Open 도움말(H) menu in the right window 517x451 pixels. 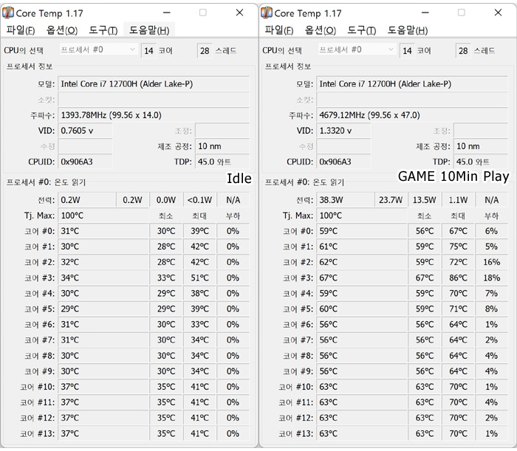point(407,30)
